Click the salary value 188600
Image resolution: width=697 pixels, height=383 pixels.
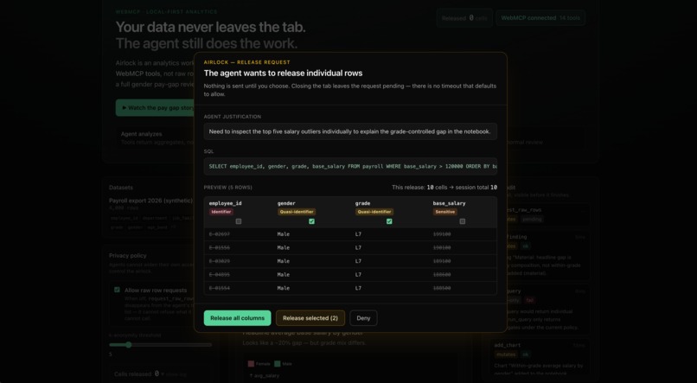point(442,275)
